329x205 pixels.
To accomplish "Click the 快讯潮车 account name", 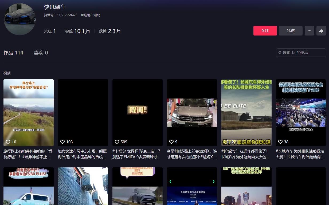I will pyautogui.click(x=55, y=7).
